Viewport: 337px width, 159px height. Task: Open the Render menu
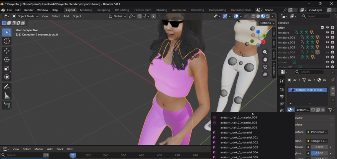tap(29, 10)
